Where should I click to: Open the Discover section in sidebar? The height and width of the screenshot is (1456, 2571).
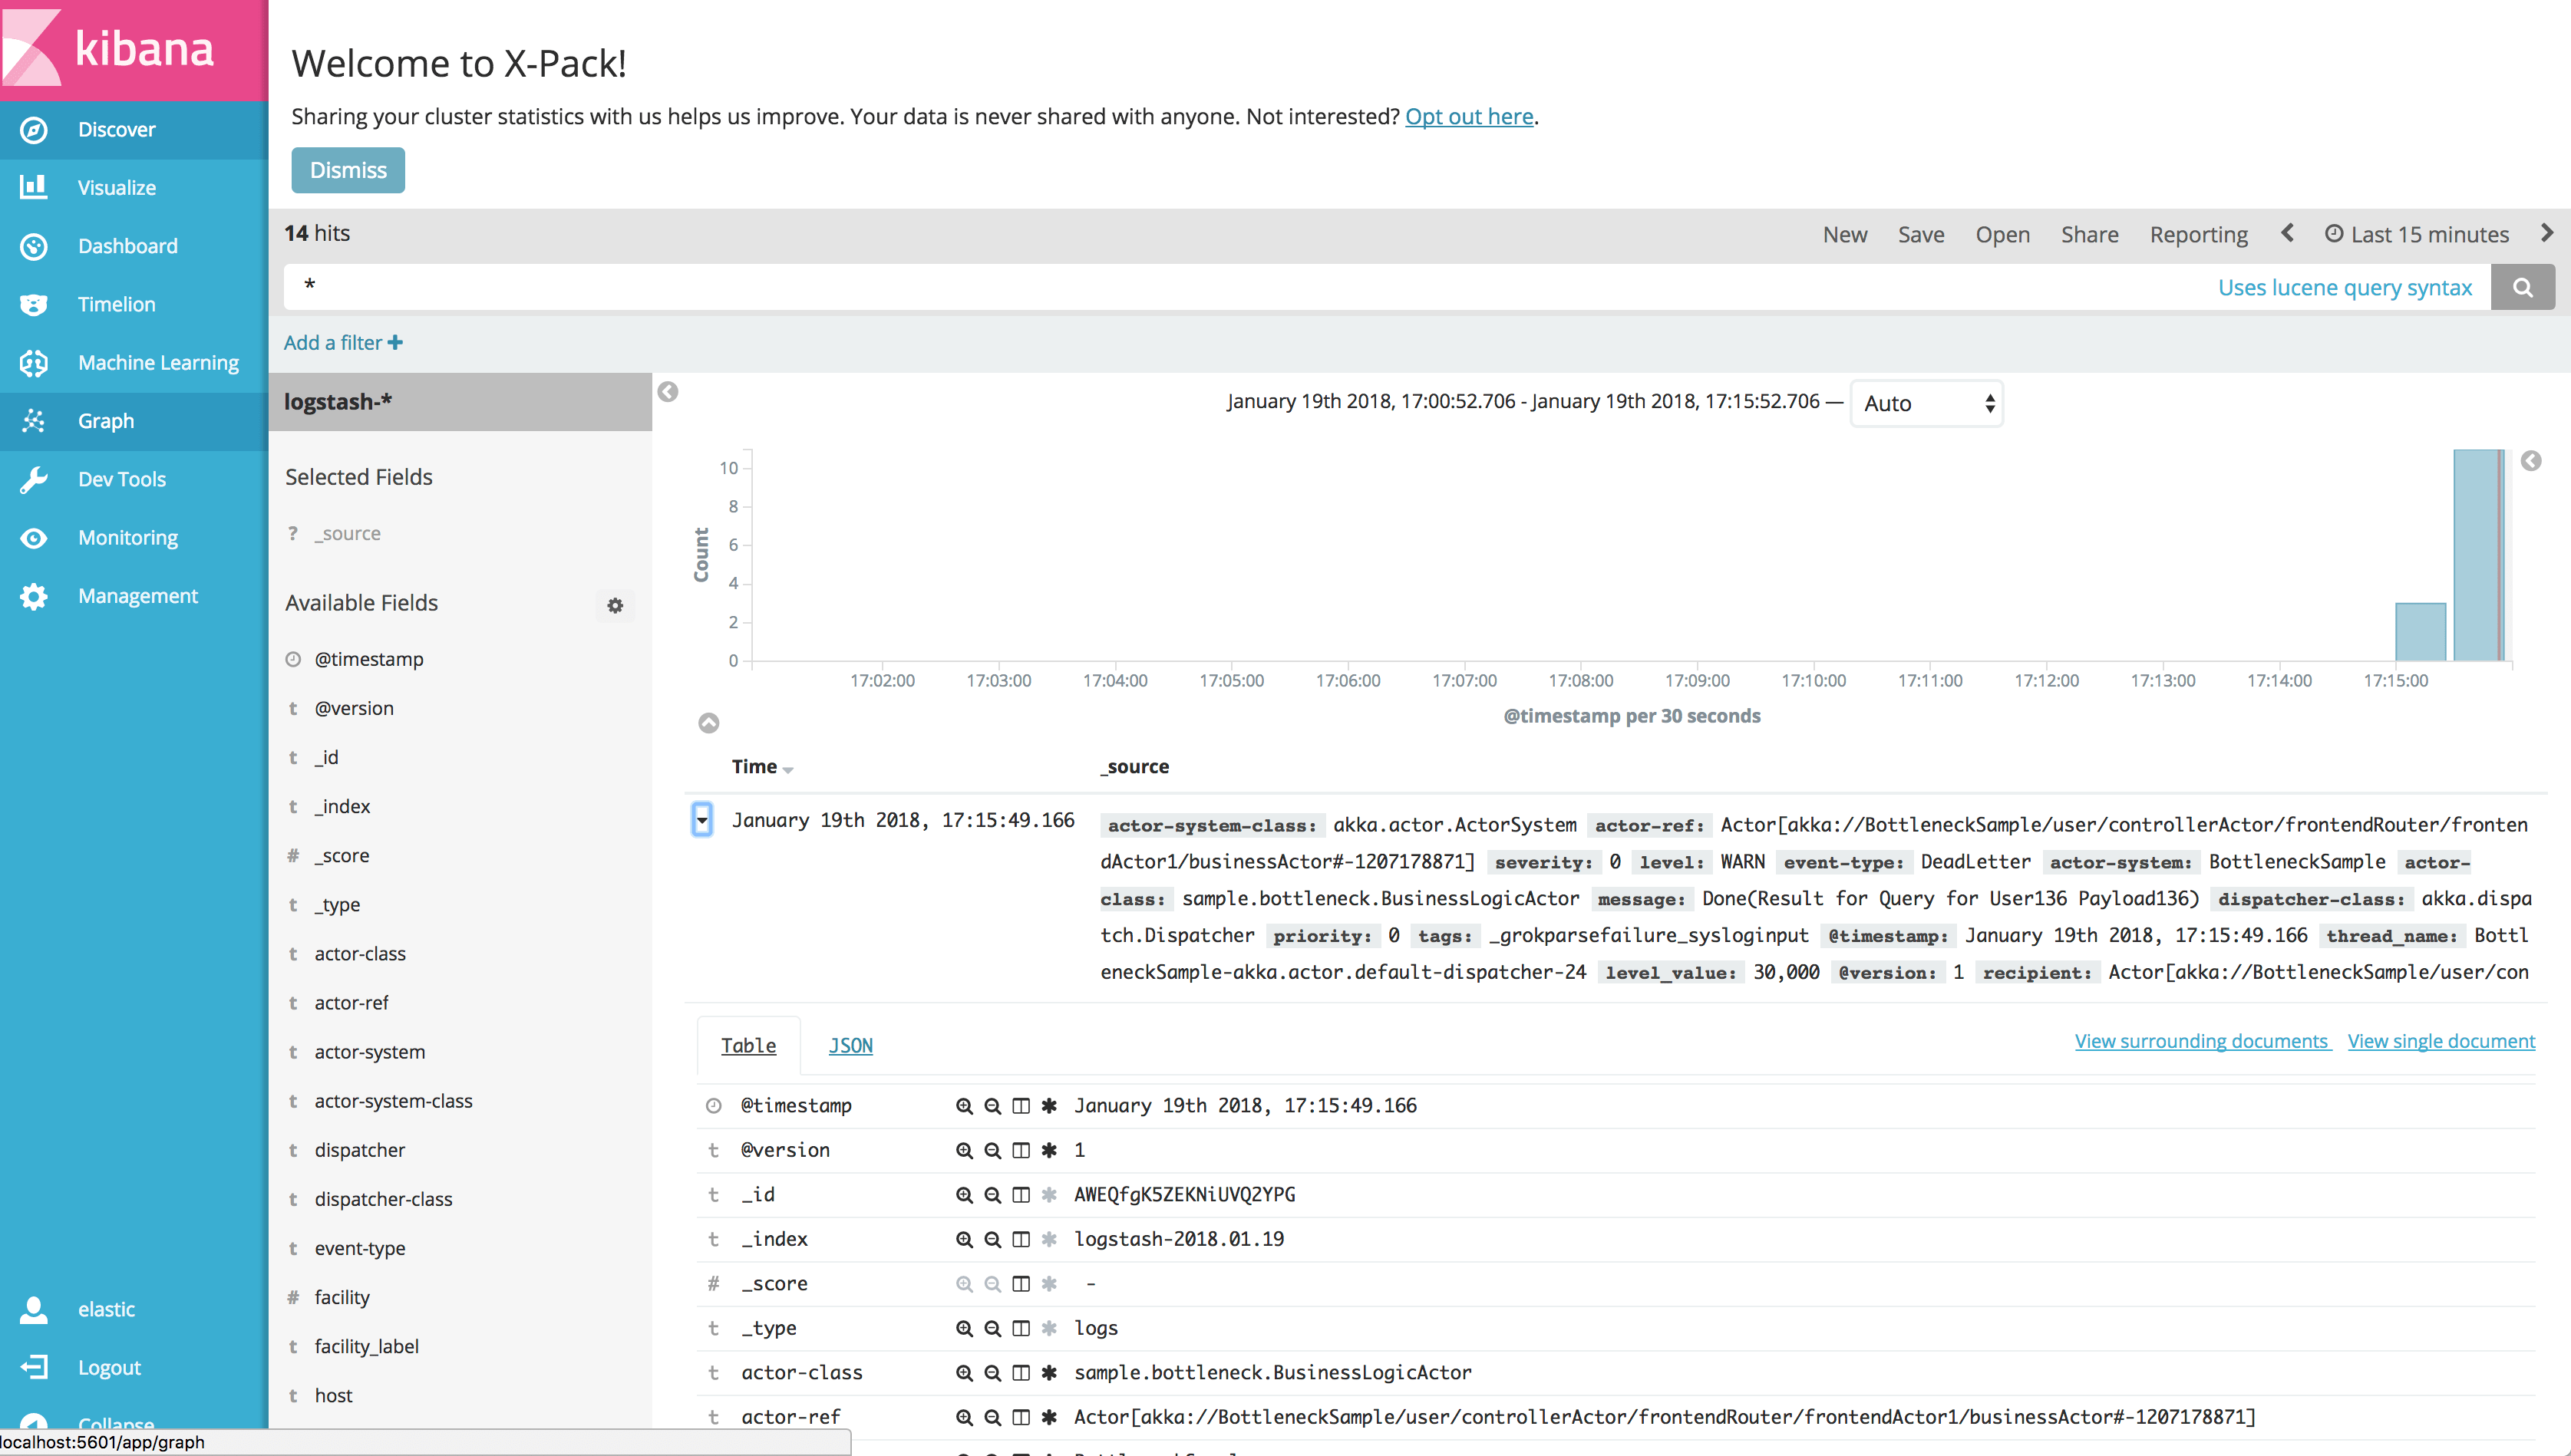134,129
